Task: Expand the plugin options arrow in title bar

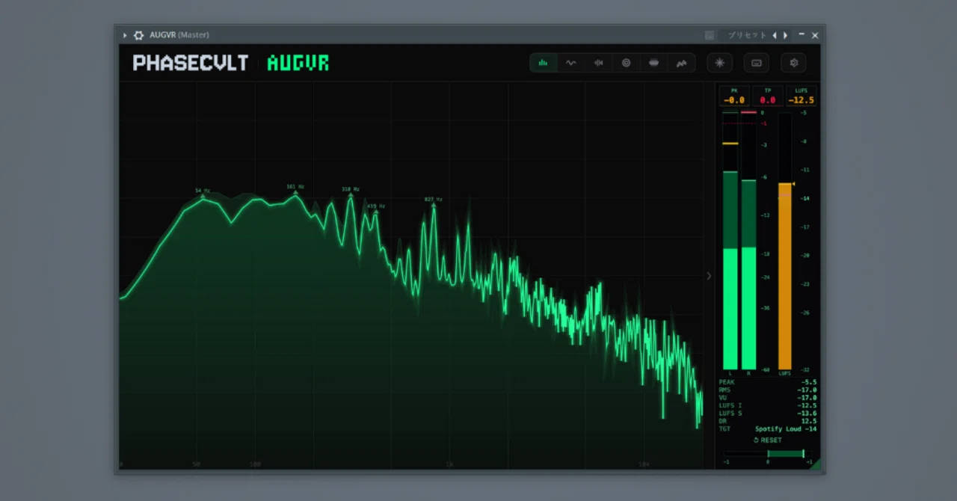Action: [x=125, y=35]
